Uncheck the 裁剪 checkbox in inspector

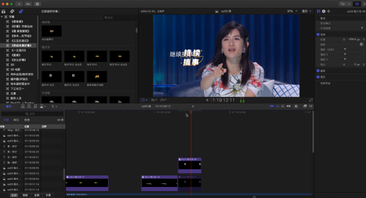318,71
